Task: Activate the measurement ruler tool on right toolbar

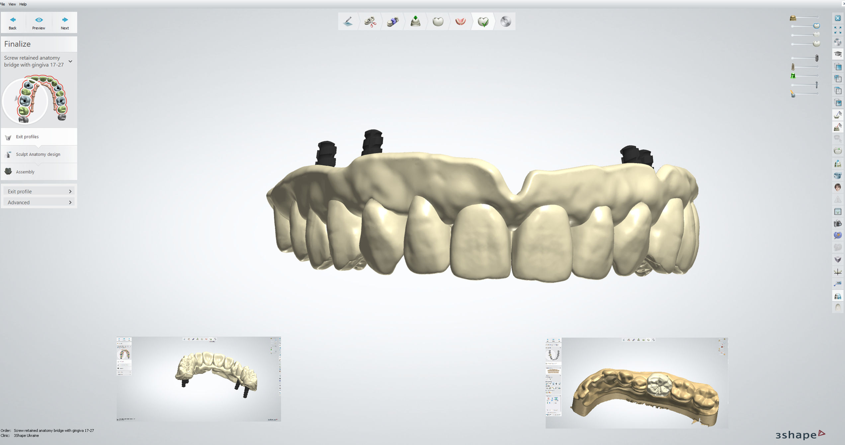Action: pyautogui.click(x=837, y=284)
